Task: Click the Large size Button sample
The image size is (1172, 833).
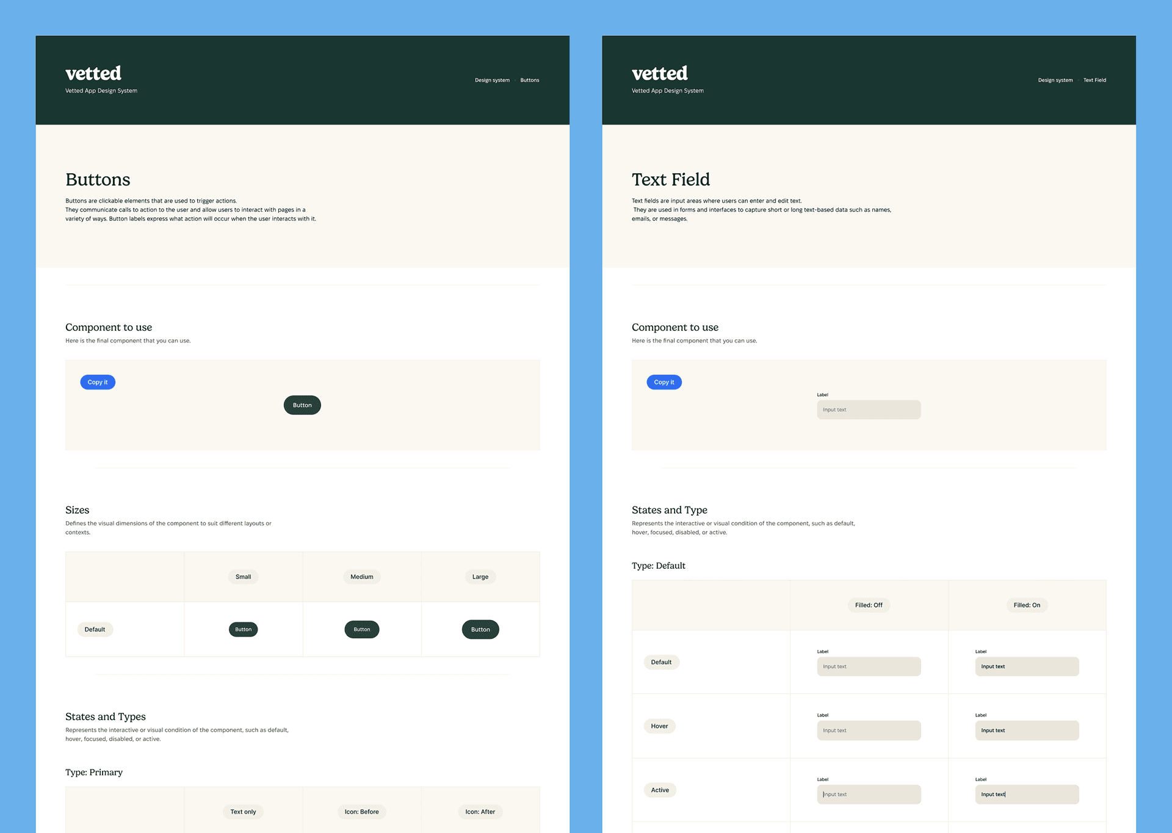Action: coord(480,629)
